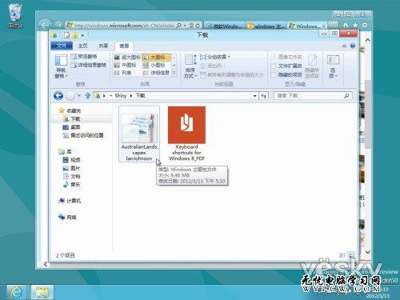Open the 文件 ribbon tab

tap(62, 46)
